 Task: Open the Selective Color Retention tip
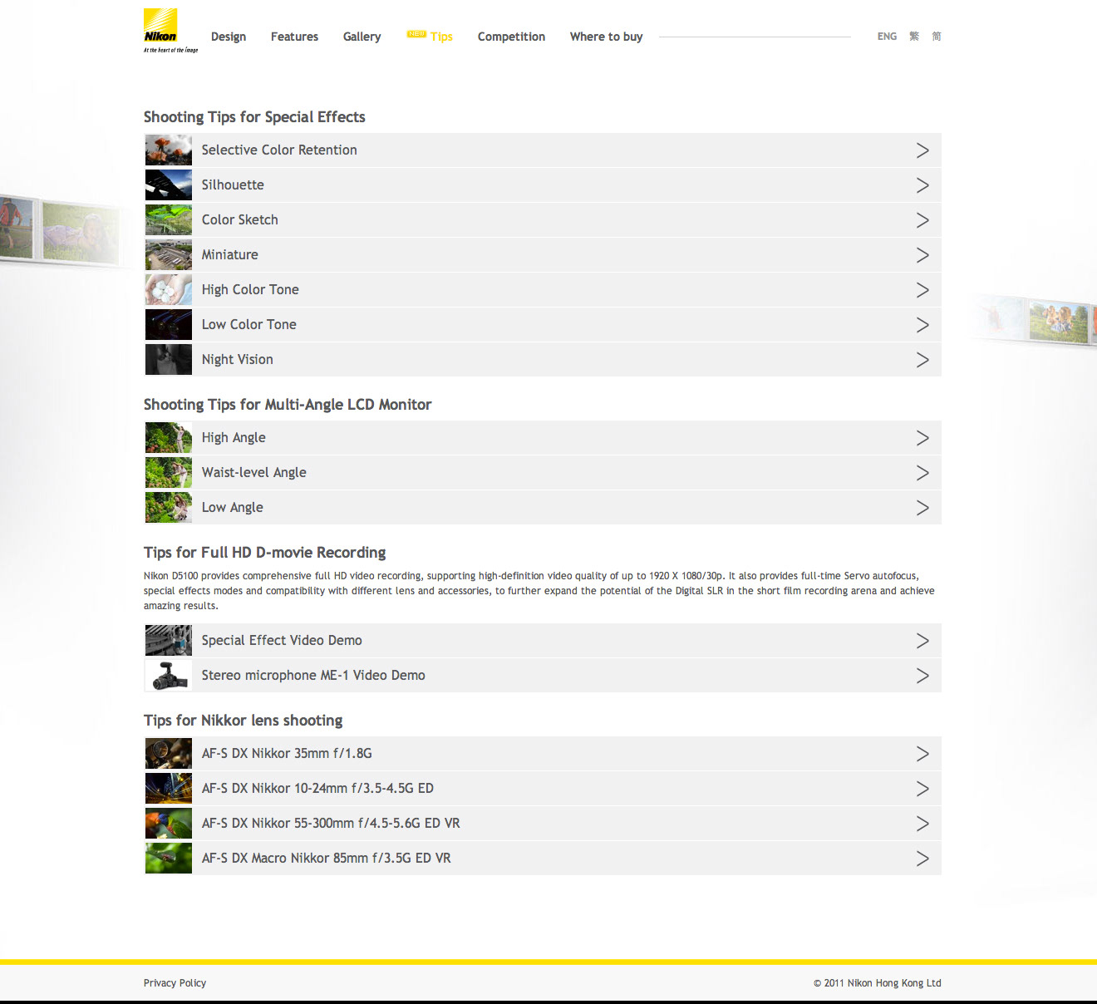coord(279,150)
